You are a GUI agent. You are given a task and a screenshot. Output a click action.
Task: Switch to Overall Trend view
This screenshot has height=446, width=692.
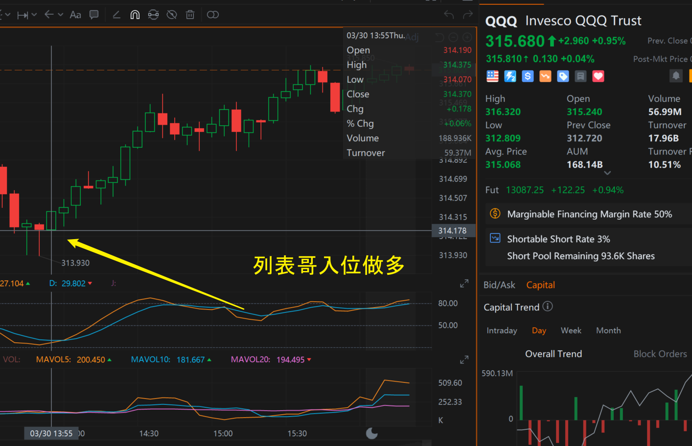pos(554,354)
